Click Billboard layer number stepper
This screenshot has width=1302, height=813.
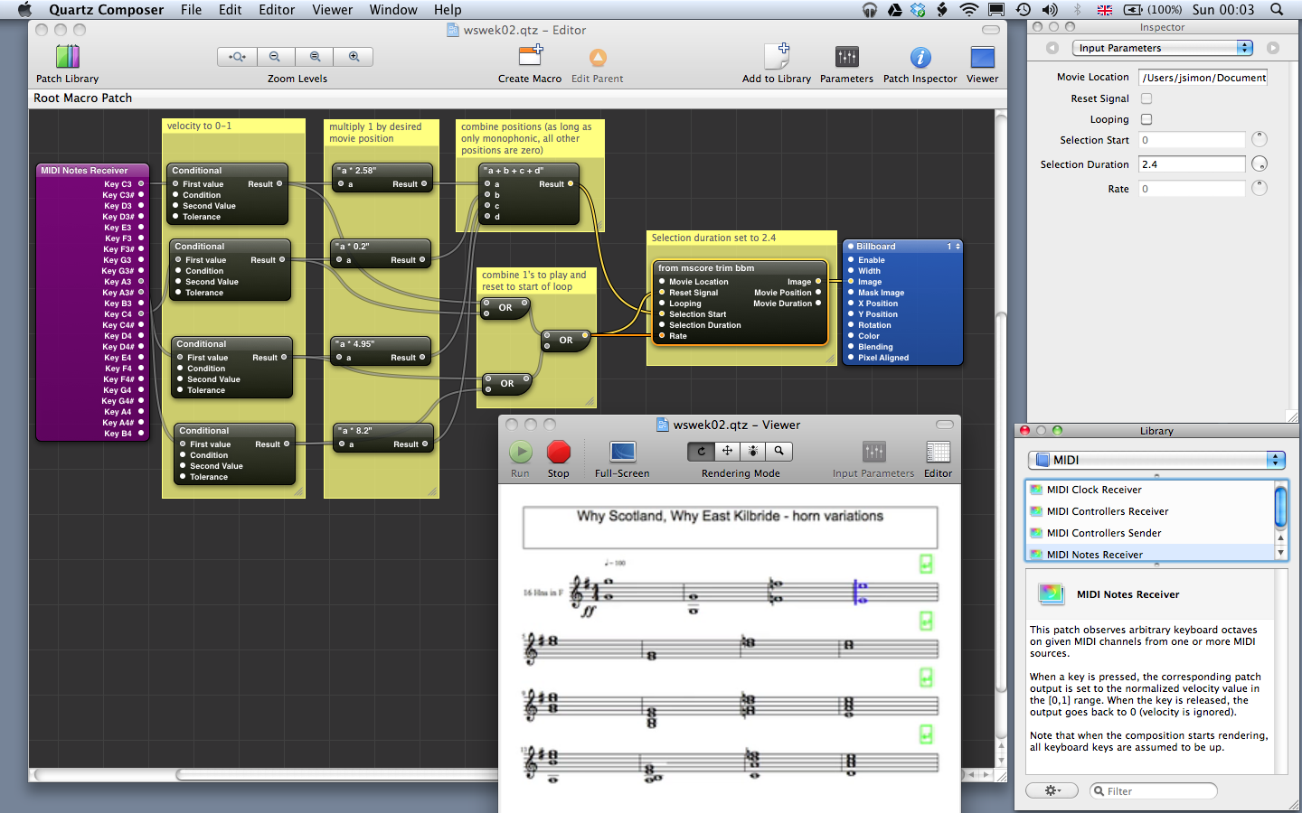click(958, 247)
